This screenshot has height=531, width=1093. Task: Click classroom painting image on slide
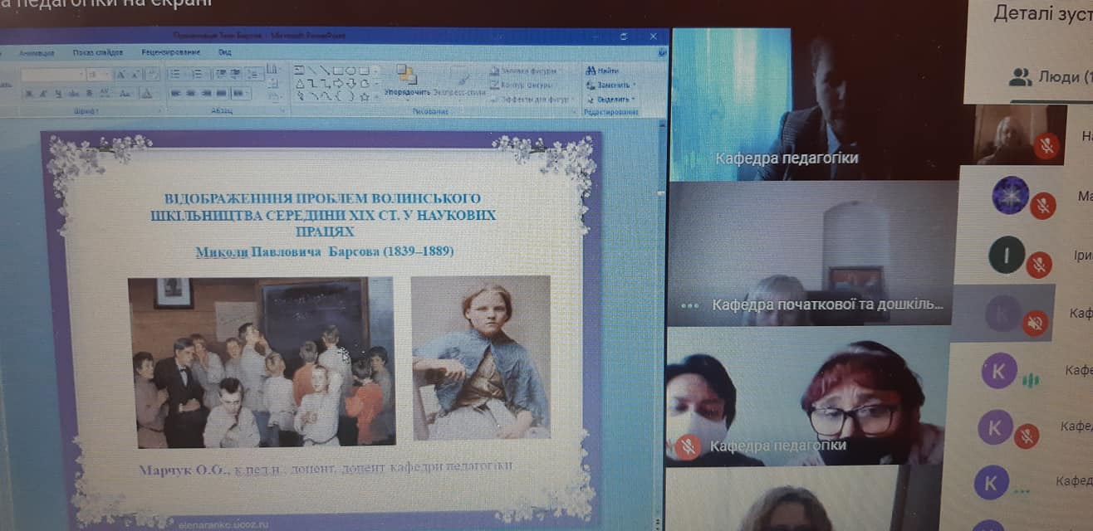pyautogui.click(x=262, y=363)
